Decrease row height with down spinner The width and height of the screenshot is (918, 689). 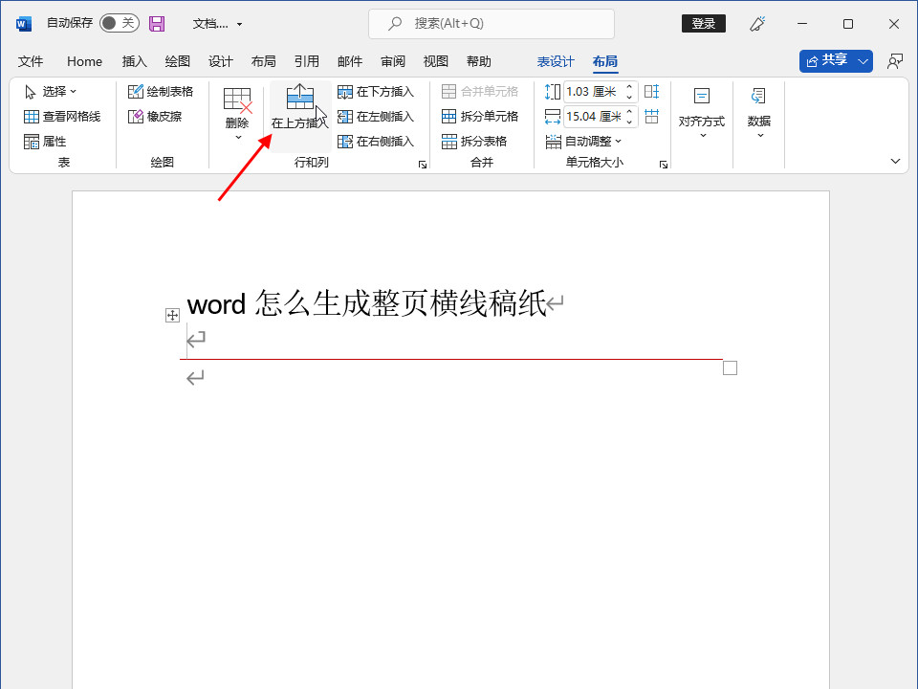coord(629,97)
